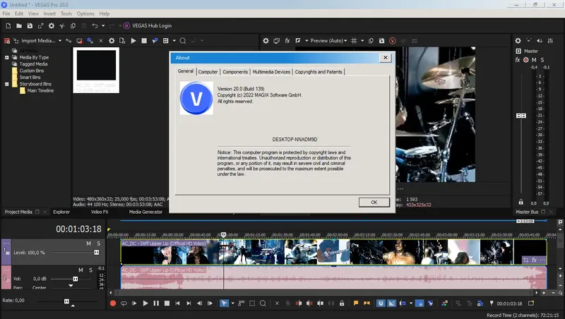
Task: Switch to the Video FX tab
Action: click(100, 212)
